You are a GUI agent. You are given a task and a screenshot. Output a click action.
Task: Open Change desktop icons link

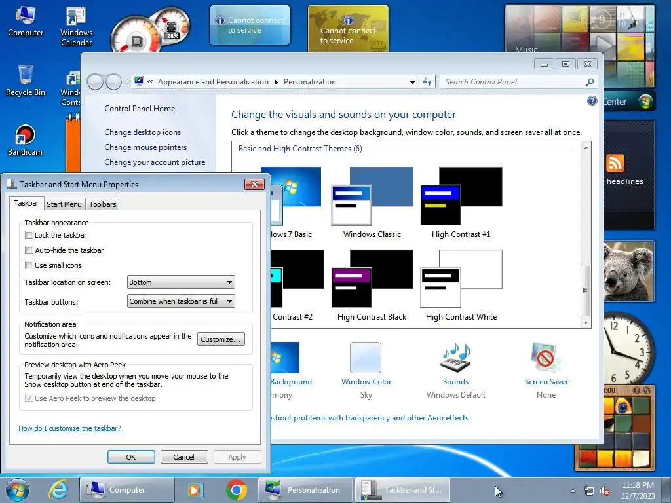tap(142, 132)
